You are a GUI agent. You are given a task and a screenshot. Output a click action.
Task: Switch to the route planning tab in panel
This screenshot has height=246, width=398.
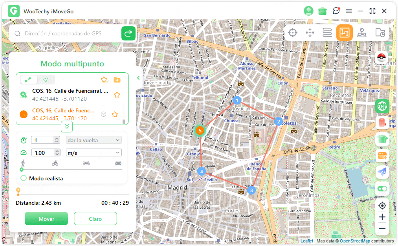[x=28, y=79]
